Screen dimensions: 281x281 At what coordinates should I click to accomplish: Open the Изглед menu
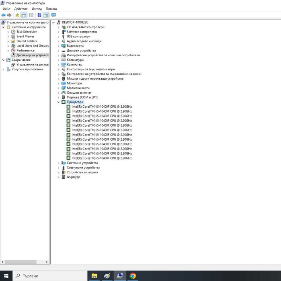point(37,9)
